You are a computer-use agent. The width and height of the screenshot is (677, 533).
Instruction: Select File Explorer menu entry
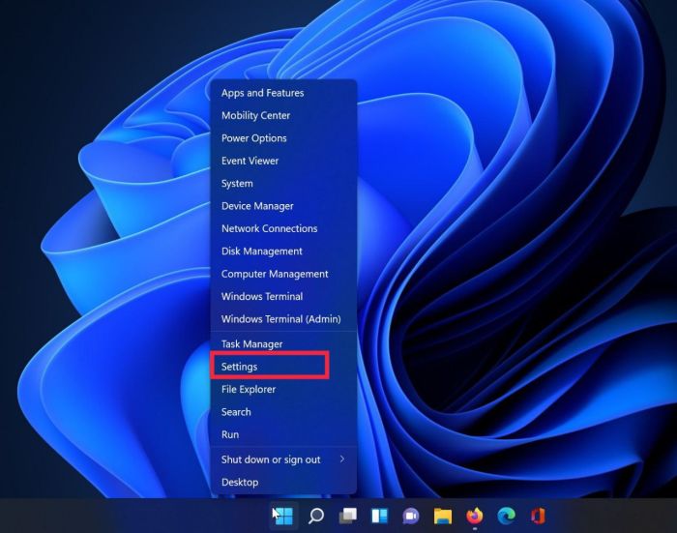(283, 389)
